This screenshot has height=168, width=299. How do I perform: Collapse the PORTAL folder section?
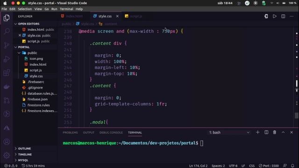coord(24,47)
